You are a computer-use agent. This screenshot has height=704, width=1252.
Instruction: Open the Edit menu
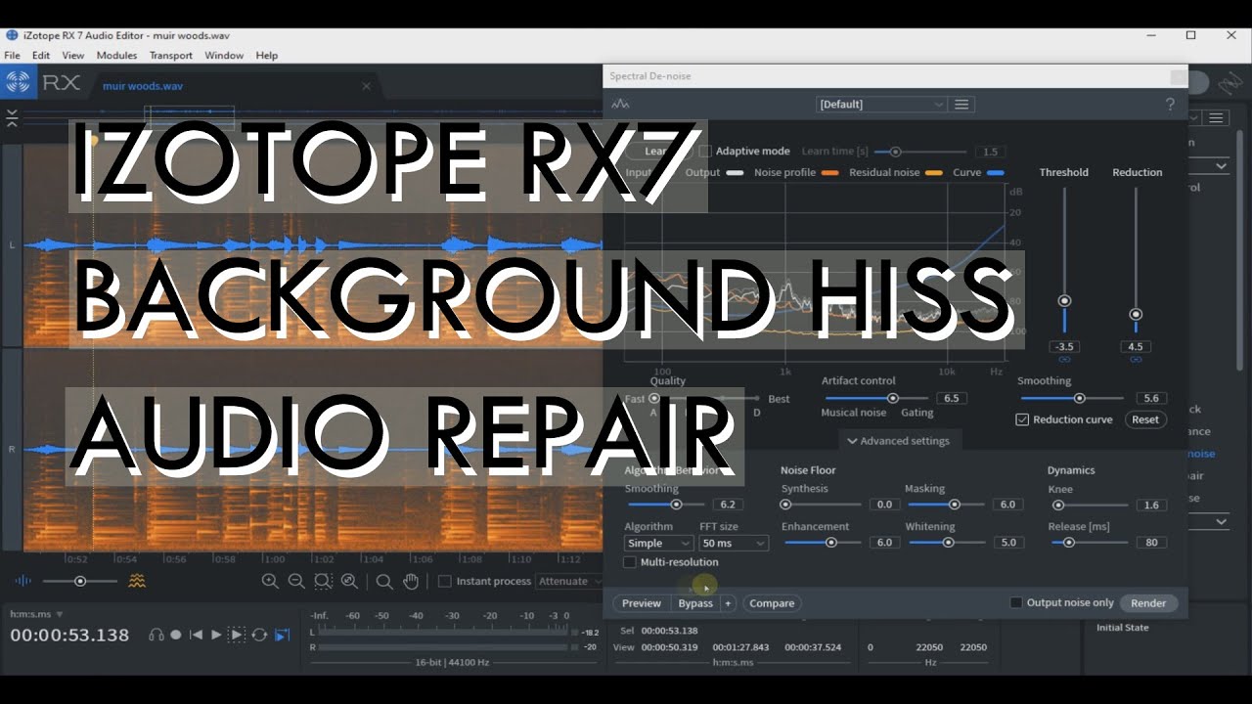coord(41,56)
